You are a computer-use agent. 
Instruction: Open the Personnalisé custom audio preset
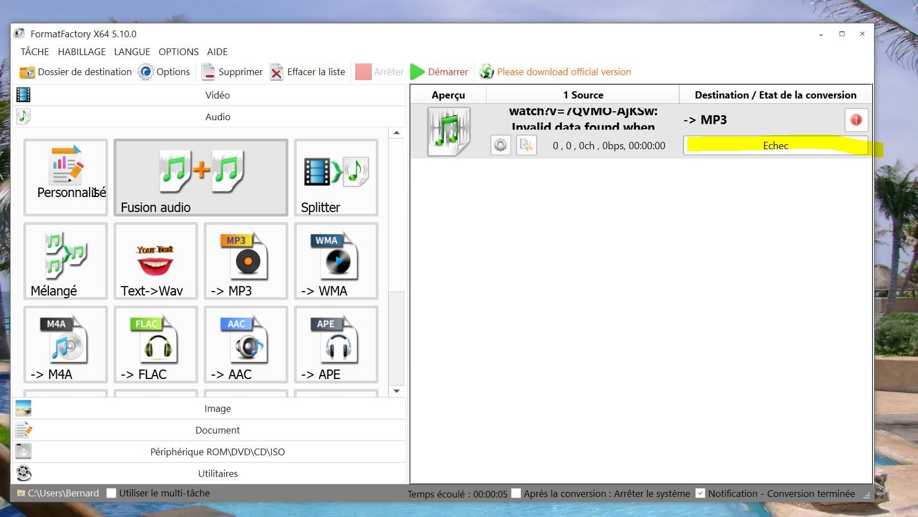(66, 178)
